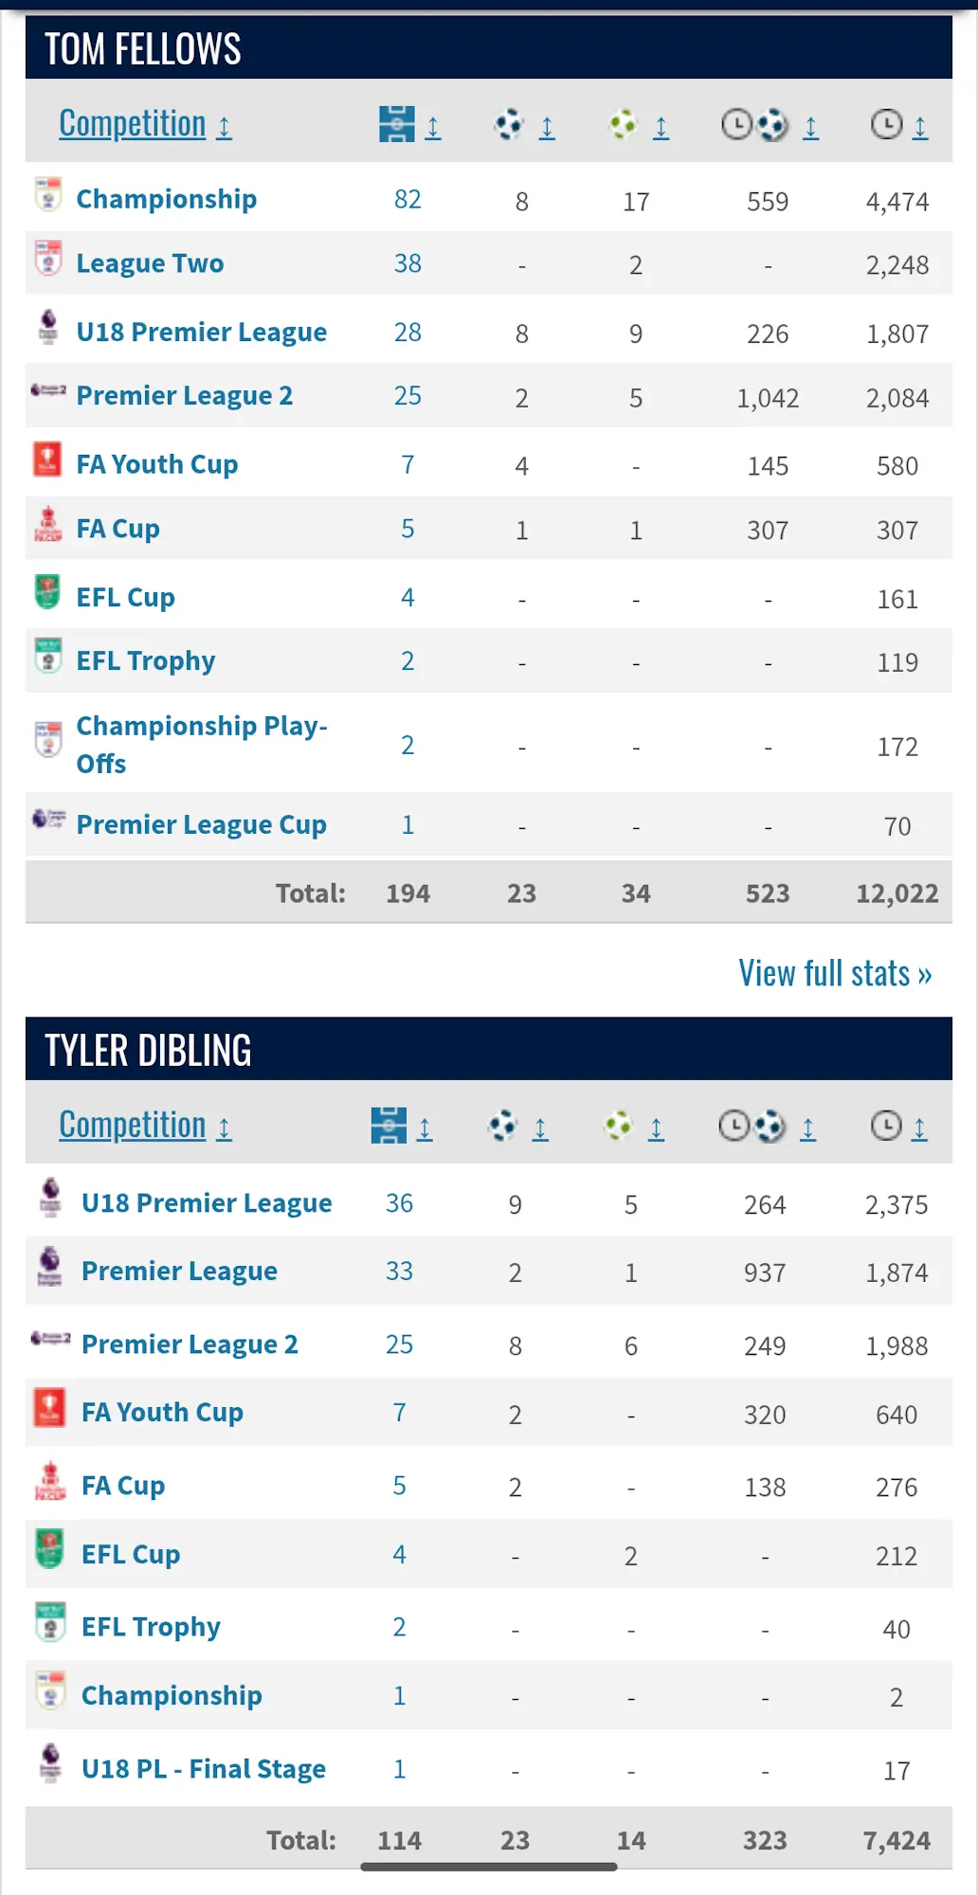Click the Premier League Cup logo icon

pos(48,820)
